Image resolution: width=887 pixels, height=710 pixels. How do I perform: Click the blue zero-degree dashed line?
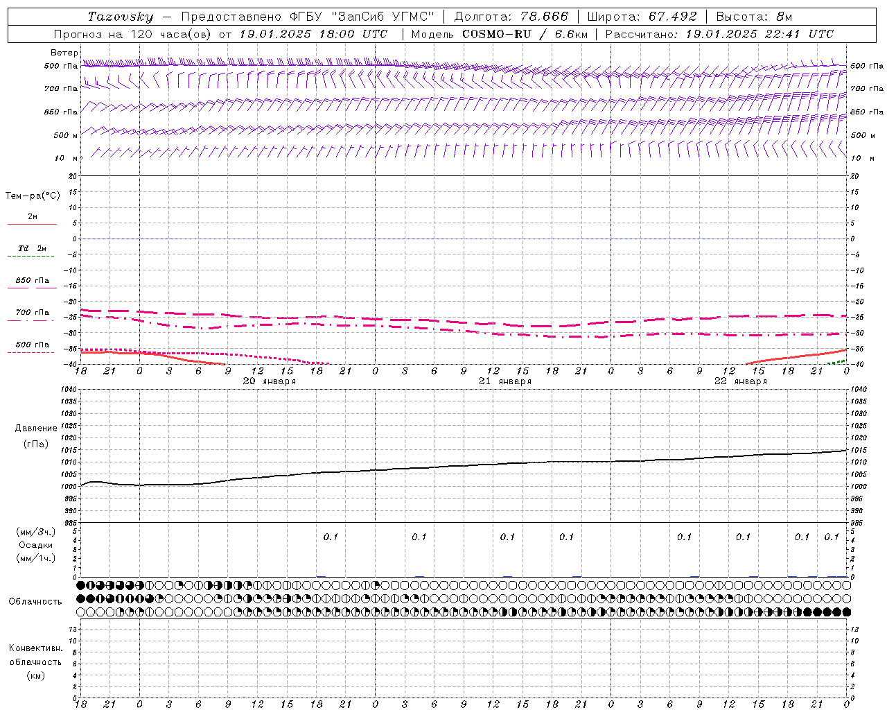(x=464, y=239)
